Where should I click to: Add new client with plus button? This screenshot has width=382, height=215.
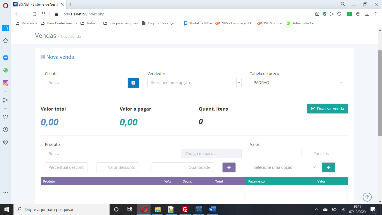tap(133, 83)
